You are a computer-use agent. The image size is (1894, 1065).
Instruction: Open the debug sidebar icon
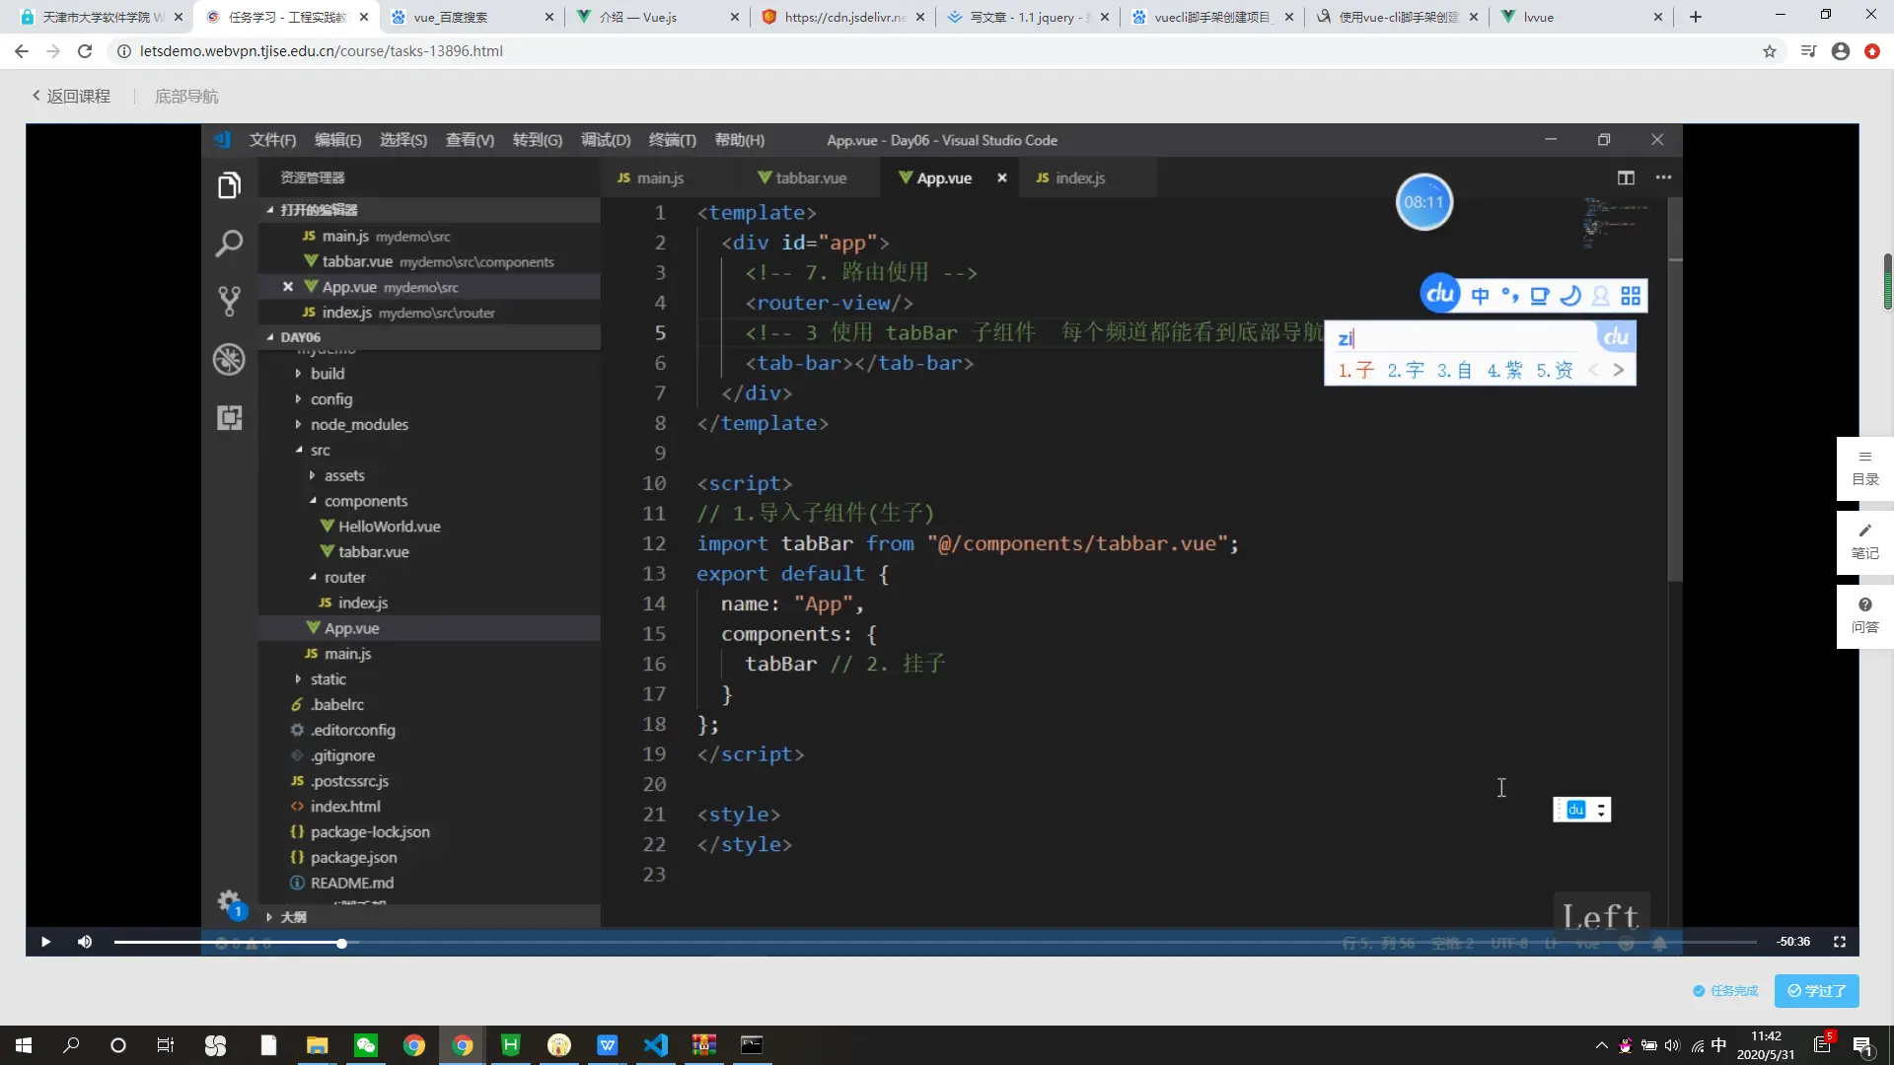[x=229, y=359]
